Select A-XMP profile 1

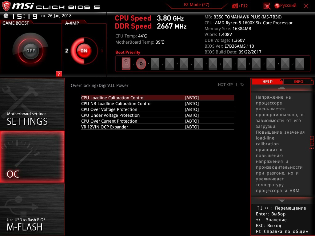102,51
